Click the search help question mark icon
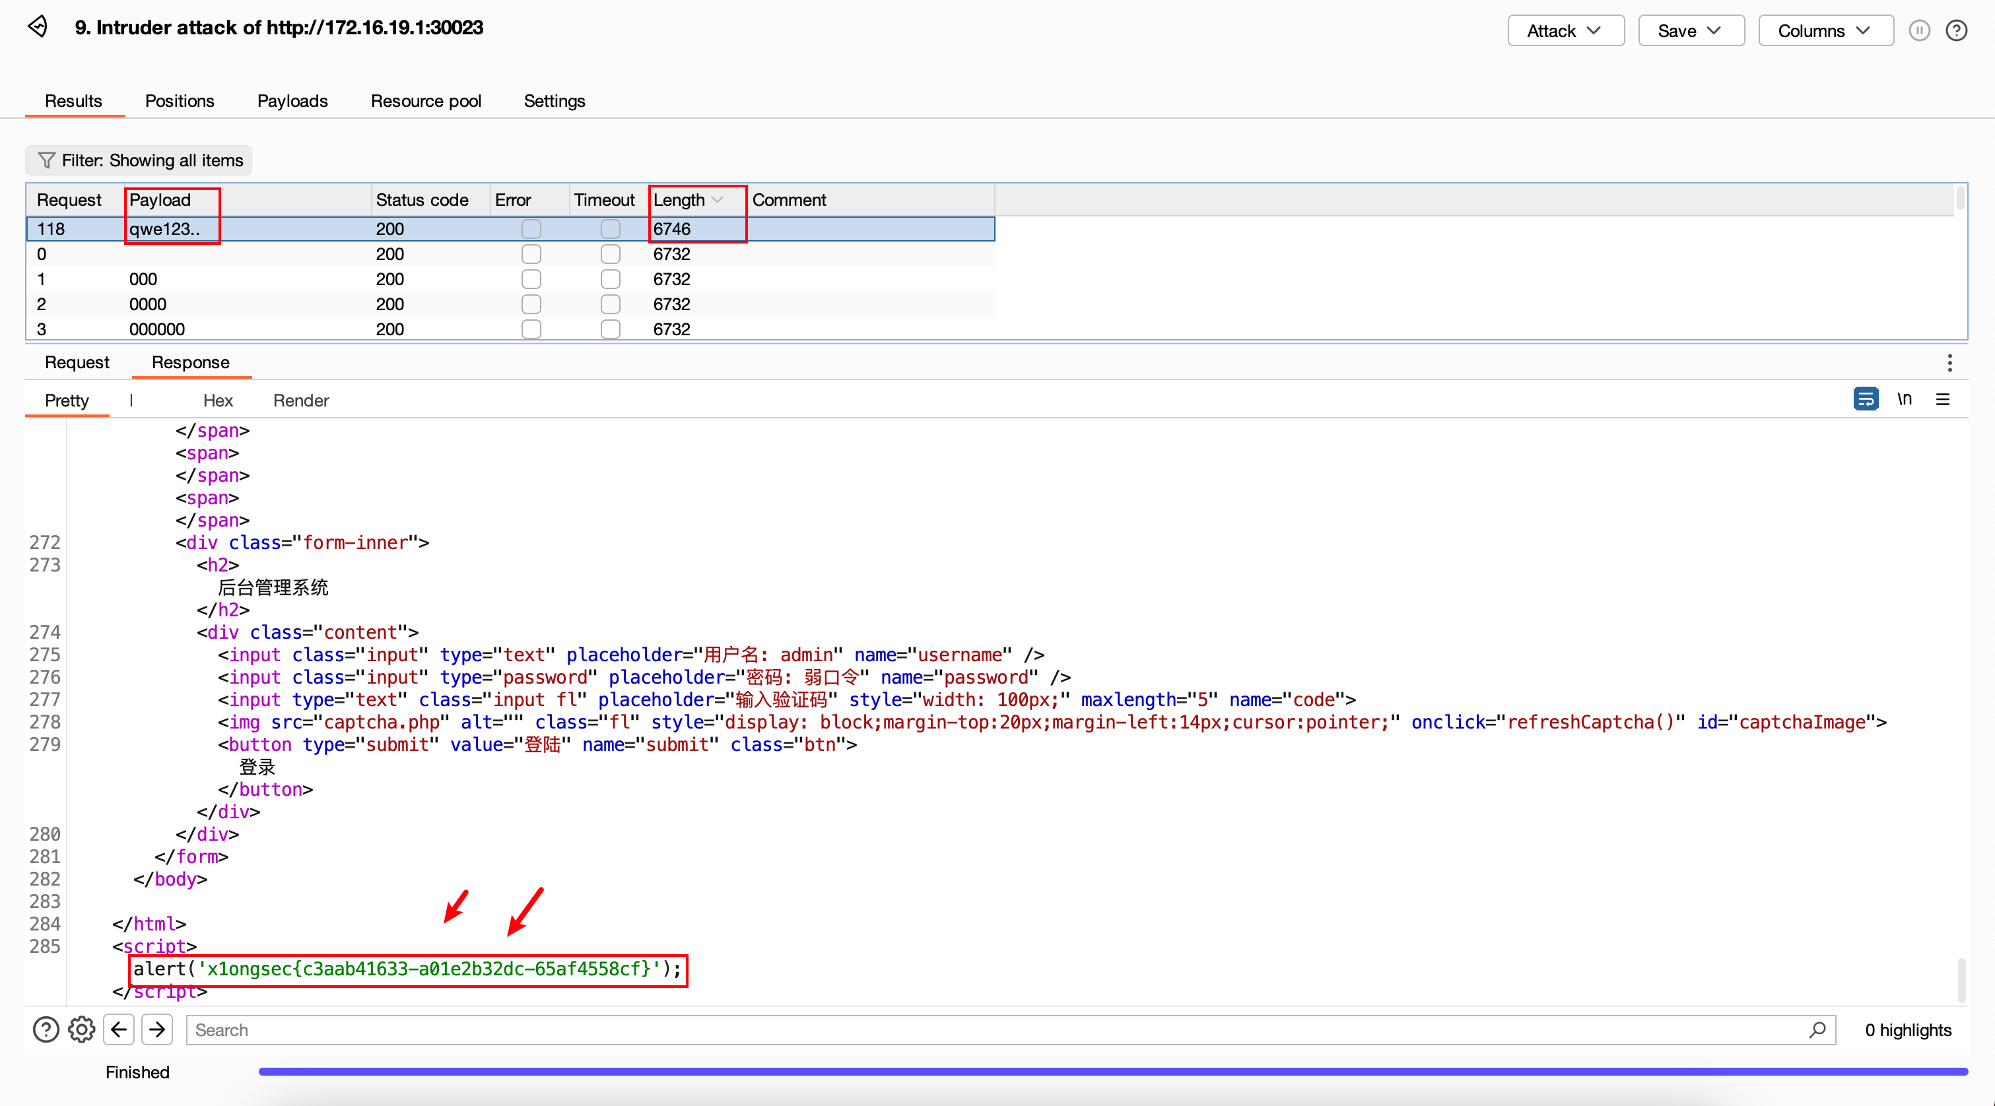Viewport: 1995px width, 1106px height. tap(46, 1029)
